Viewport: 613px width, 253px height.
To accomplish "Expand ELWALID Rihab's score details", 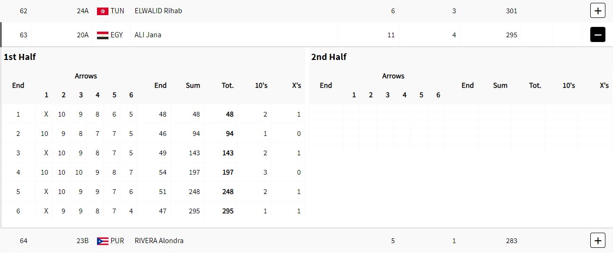I will [597, 10].
